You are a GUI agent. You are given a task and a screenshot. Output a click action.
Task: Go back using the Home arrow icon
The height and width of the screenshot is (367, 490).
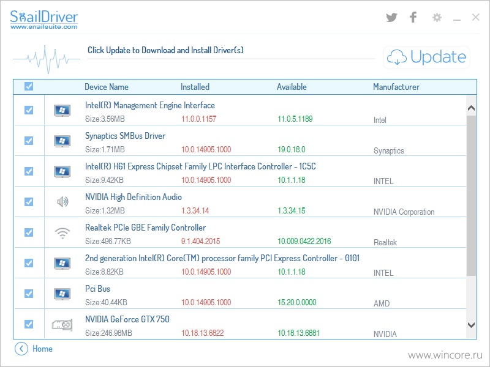pos(21,349)
